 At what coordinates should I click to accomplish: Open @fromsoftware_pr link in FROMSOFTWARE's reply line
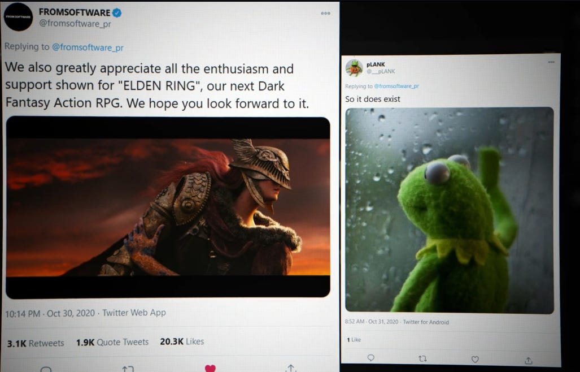click(x=88, y=47)
